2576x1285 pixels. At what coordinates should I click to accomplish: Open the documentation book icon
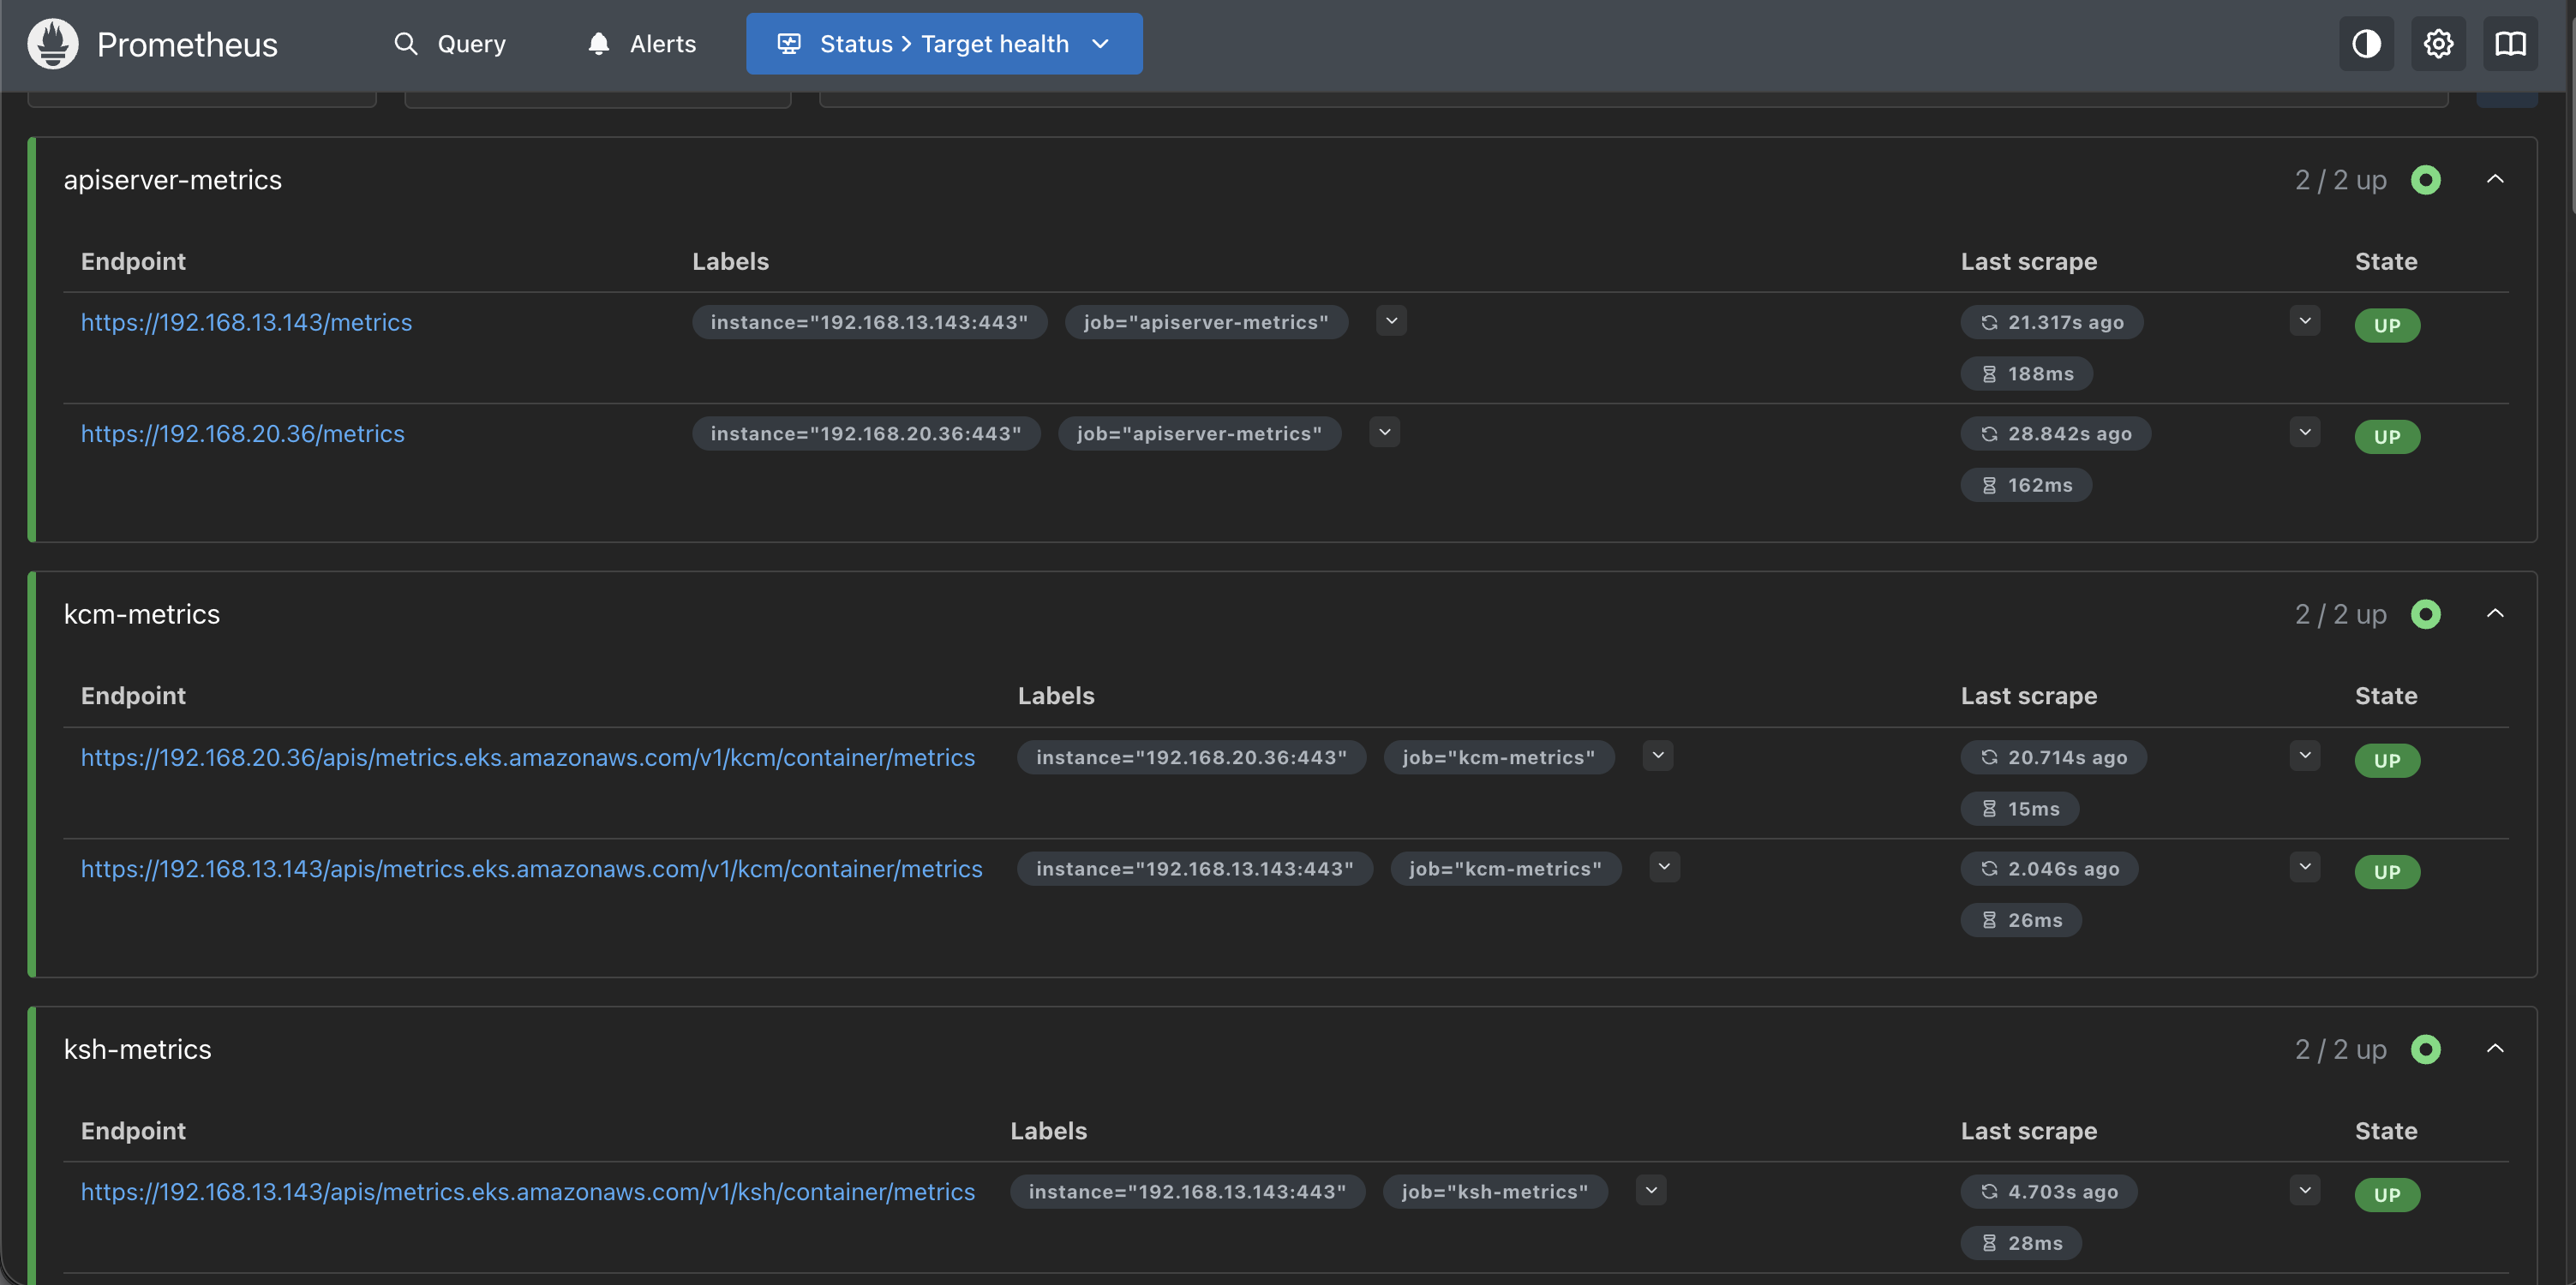click(x=2510, y=44)
